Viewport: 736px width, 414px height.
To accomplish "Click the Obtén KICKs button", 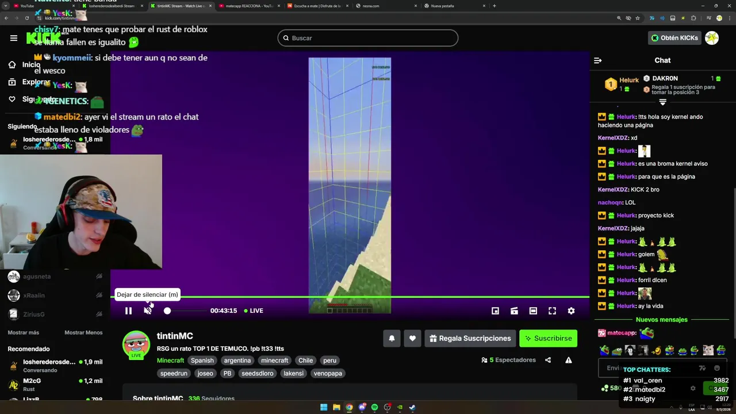I will (674, 38).
